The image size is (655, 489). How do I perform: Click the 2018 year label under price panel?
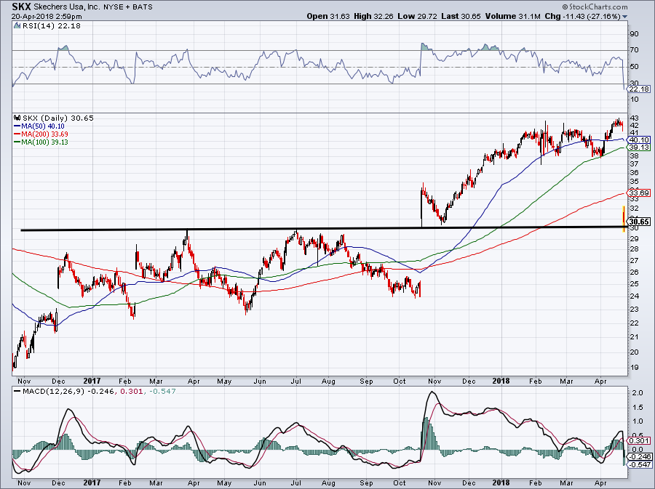click(x=501, y=381)
